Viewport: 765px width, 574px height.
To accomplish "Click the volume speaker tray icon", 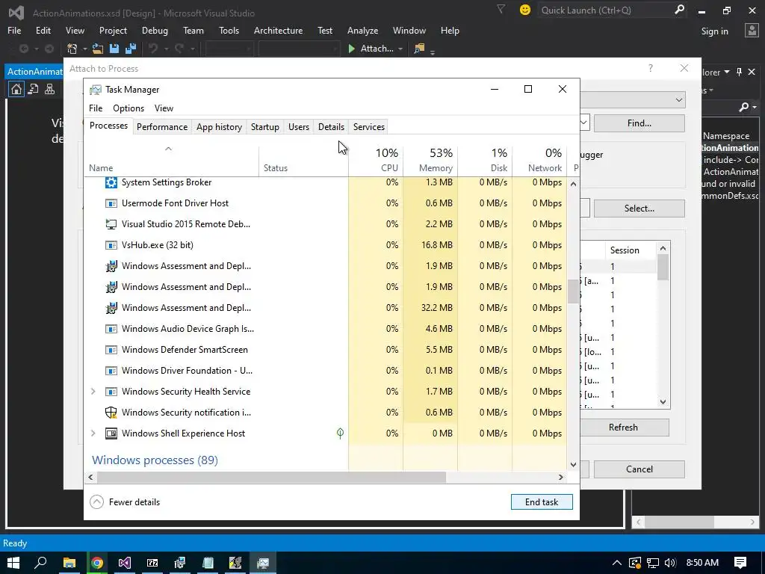I will coord(670,563).
